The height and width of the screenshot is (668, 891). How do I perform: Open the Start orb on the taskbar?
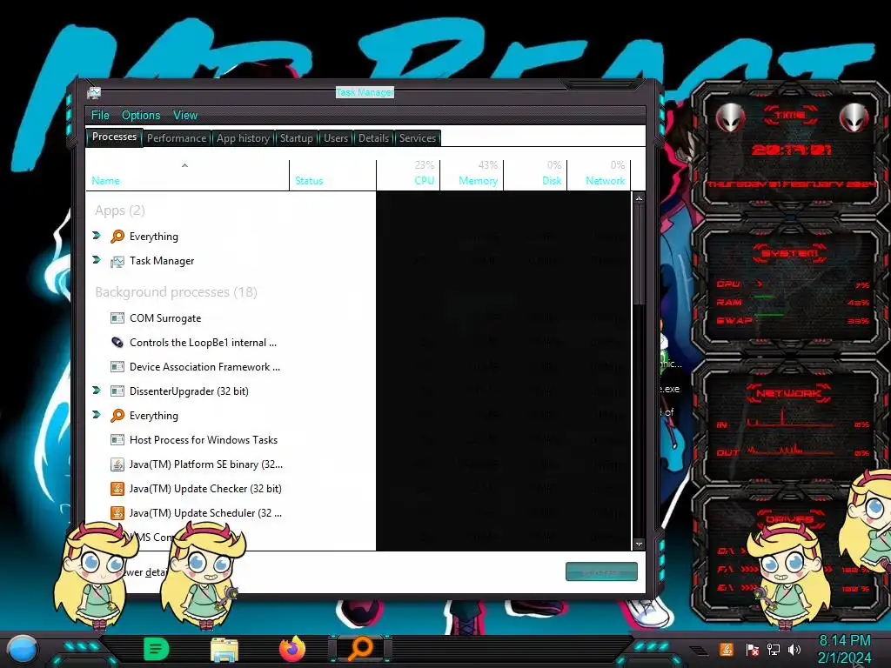pos(22,650)
